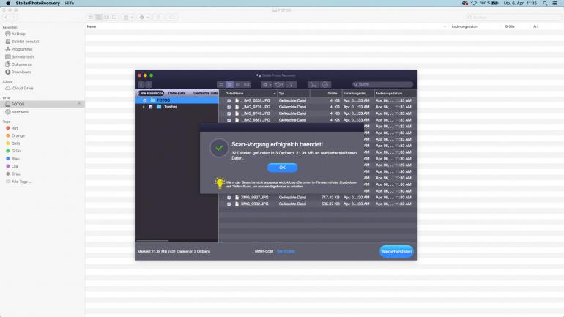Open Stellar settings gear dropdown
This screenshot has width=564, height=317.
[267, 84]
